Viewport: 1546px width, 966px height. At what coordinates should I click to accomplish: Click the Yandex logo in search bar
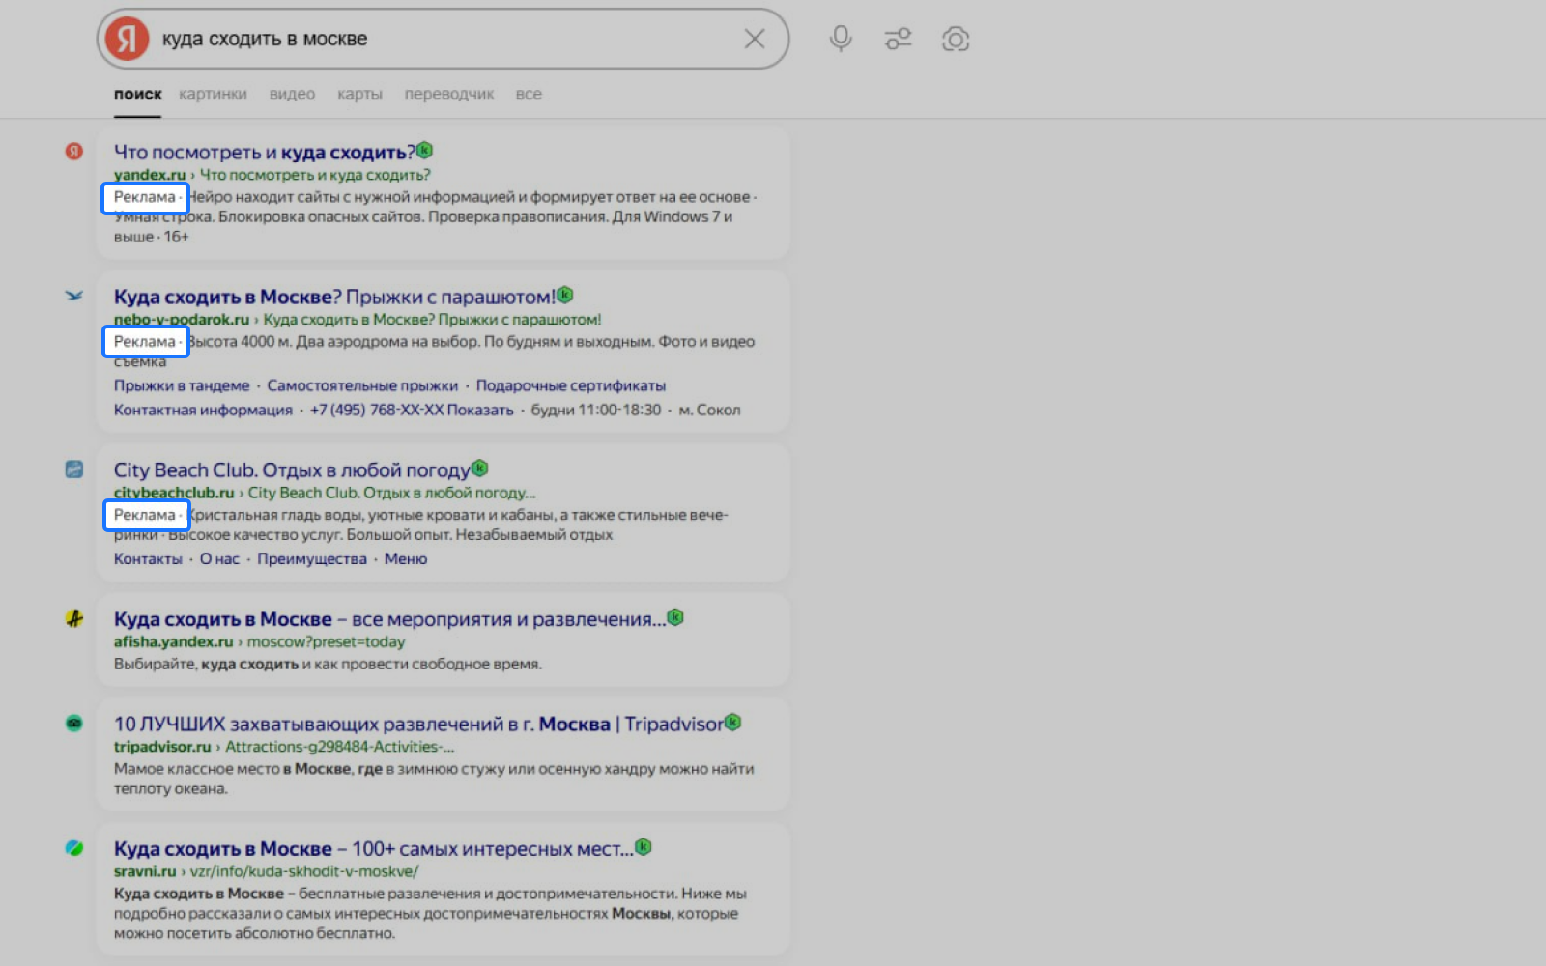click(128, 39)
